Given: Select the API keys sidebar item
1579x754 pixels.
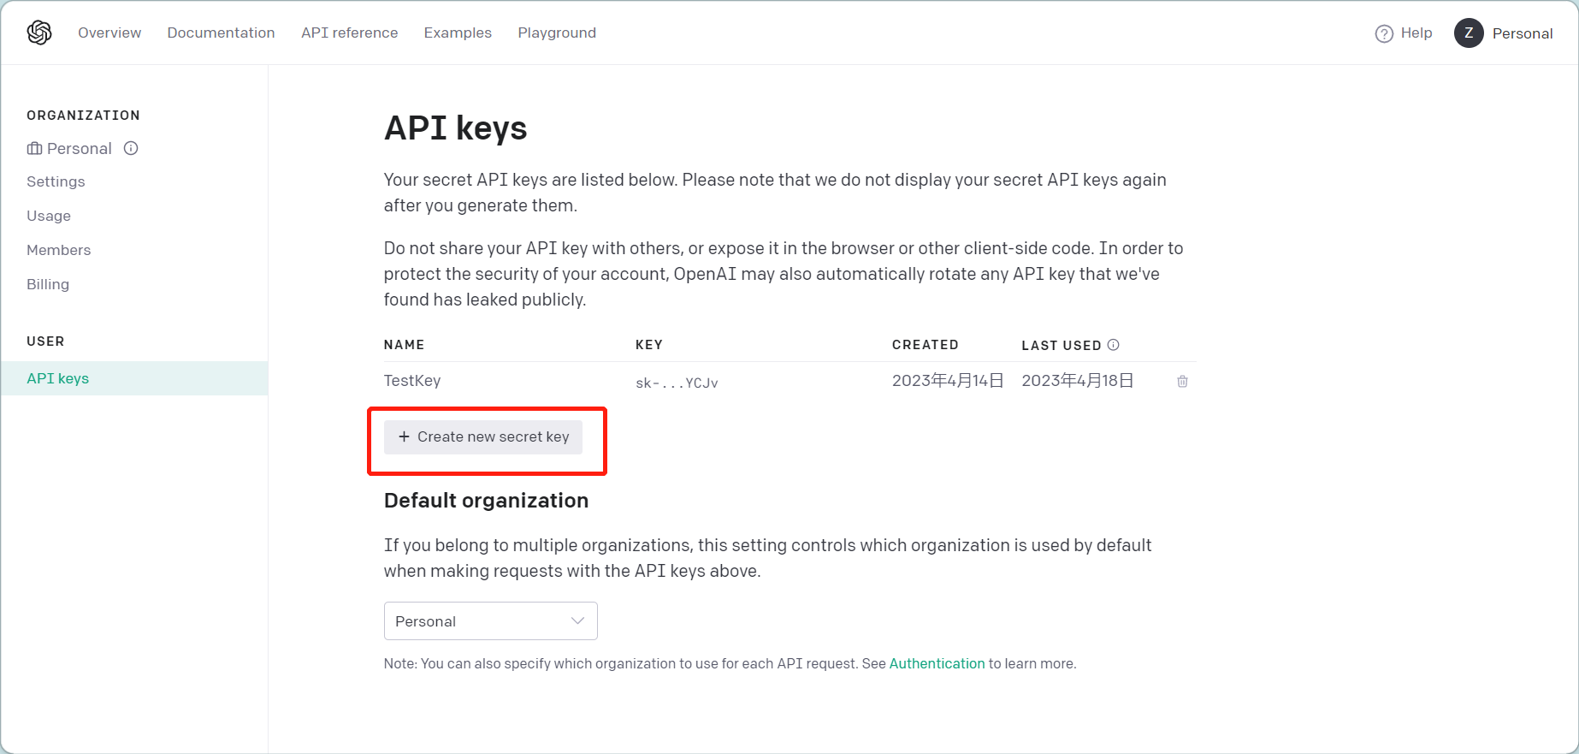Looking at the screenshot, I should (x=134, y=378).
